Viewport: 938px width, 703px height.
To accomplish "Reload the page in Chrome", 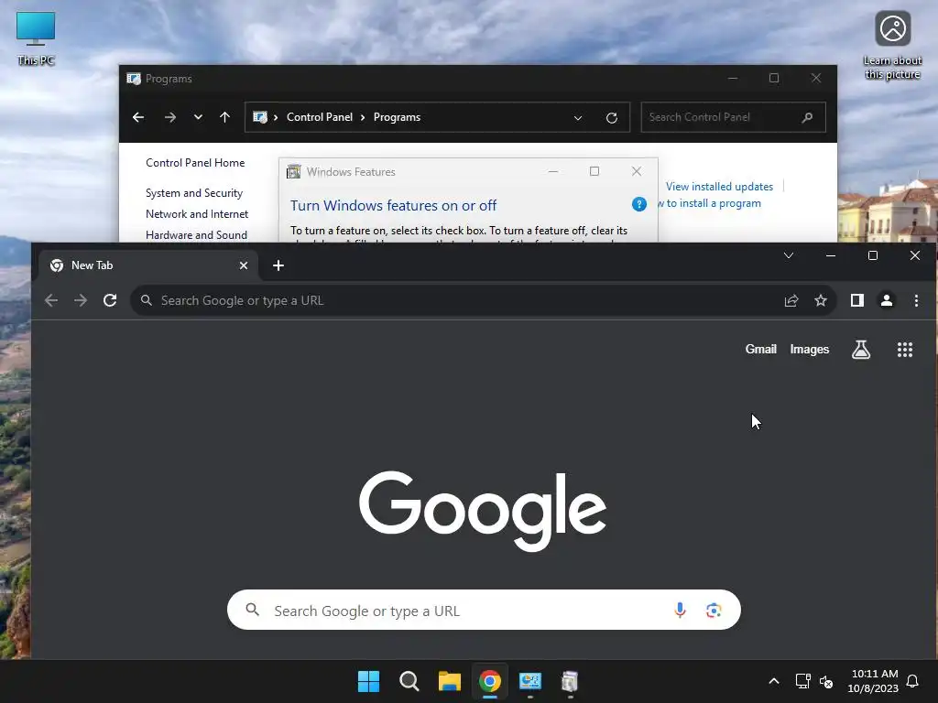I will 110,300.
